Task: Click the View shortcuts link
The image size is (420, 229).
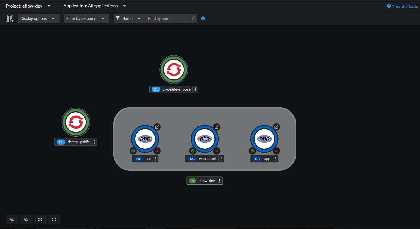Action: [402, 6]
